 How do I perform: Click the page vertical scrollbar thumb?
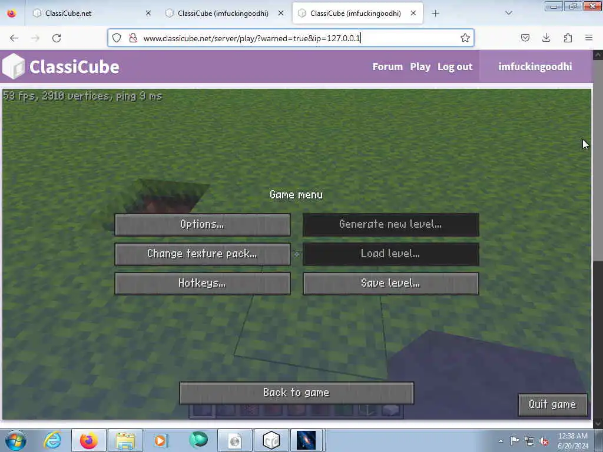(x=598, y=161)
